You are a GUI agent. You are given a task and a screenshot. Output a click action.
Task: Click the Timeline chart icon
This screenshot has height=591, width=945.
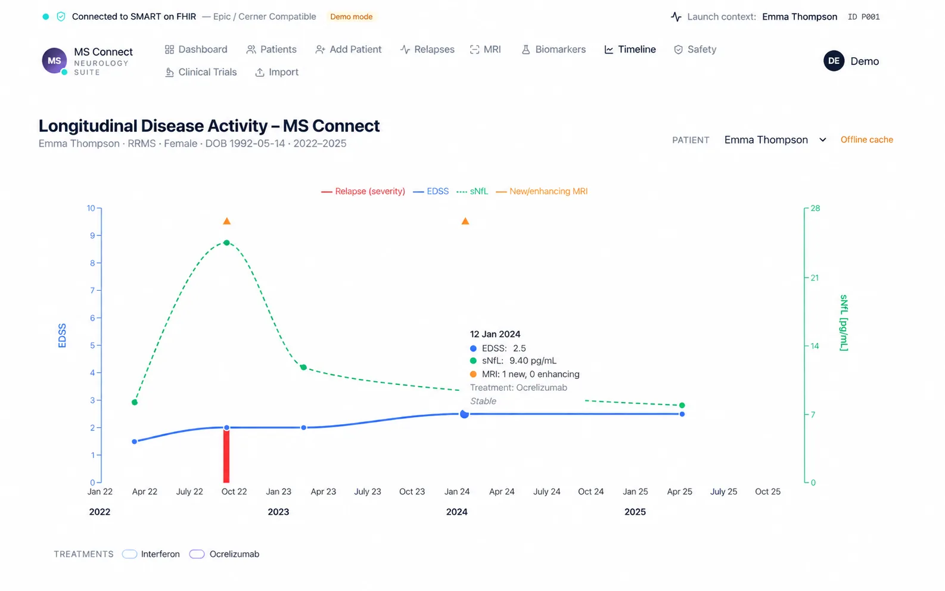coord(609,49)
